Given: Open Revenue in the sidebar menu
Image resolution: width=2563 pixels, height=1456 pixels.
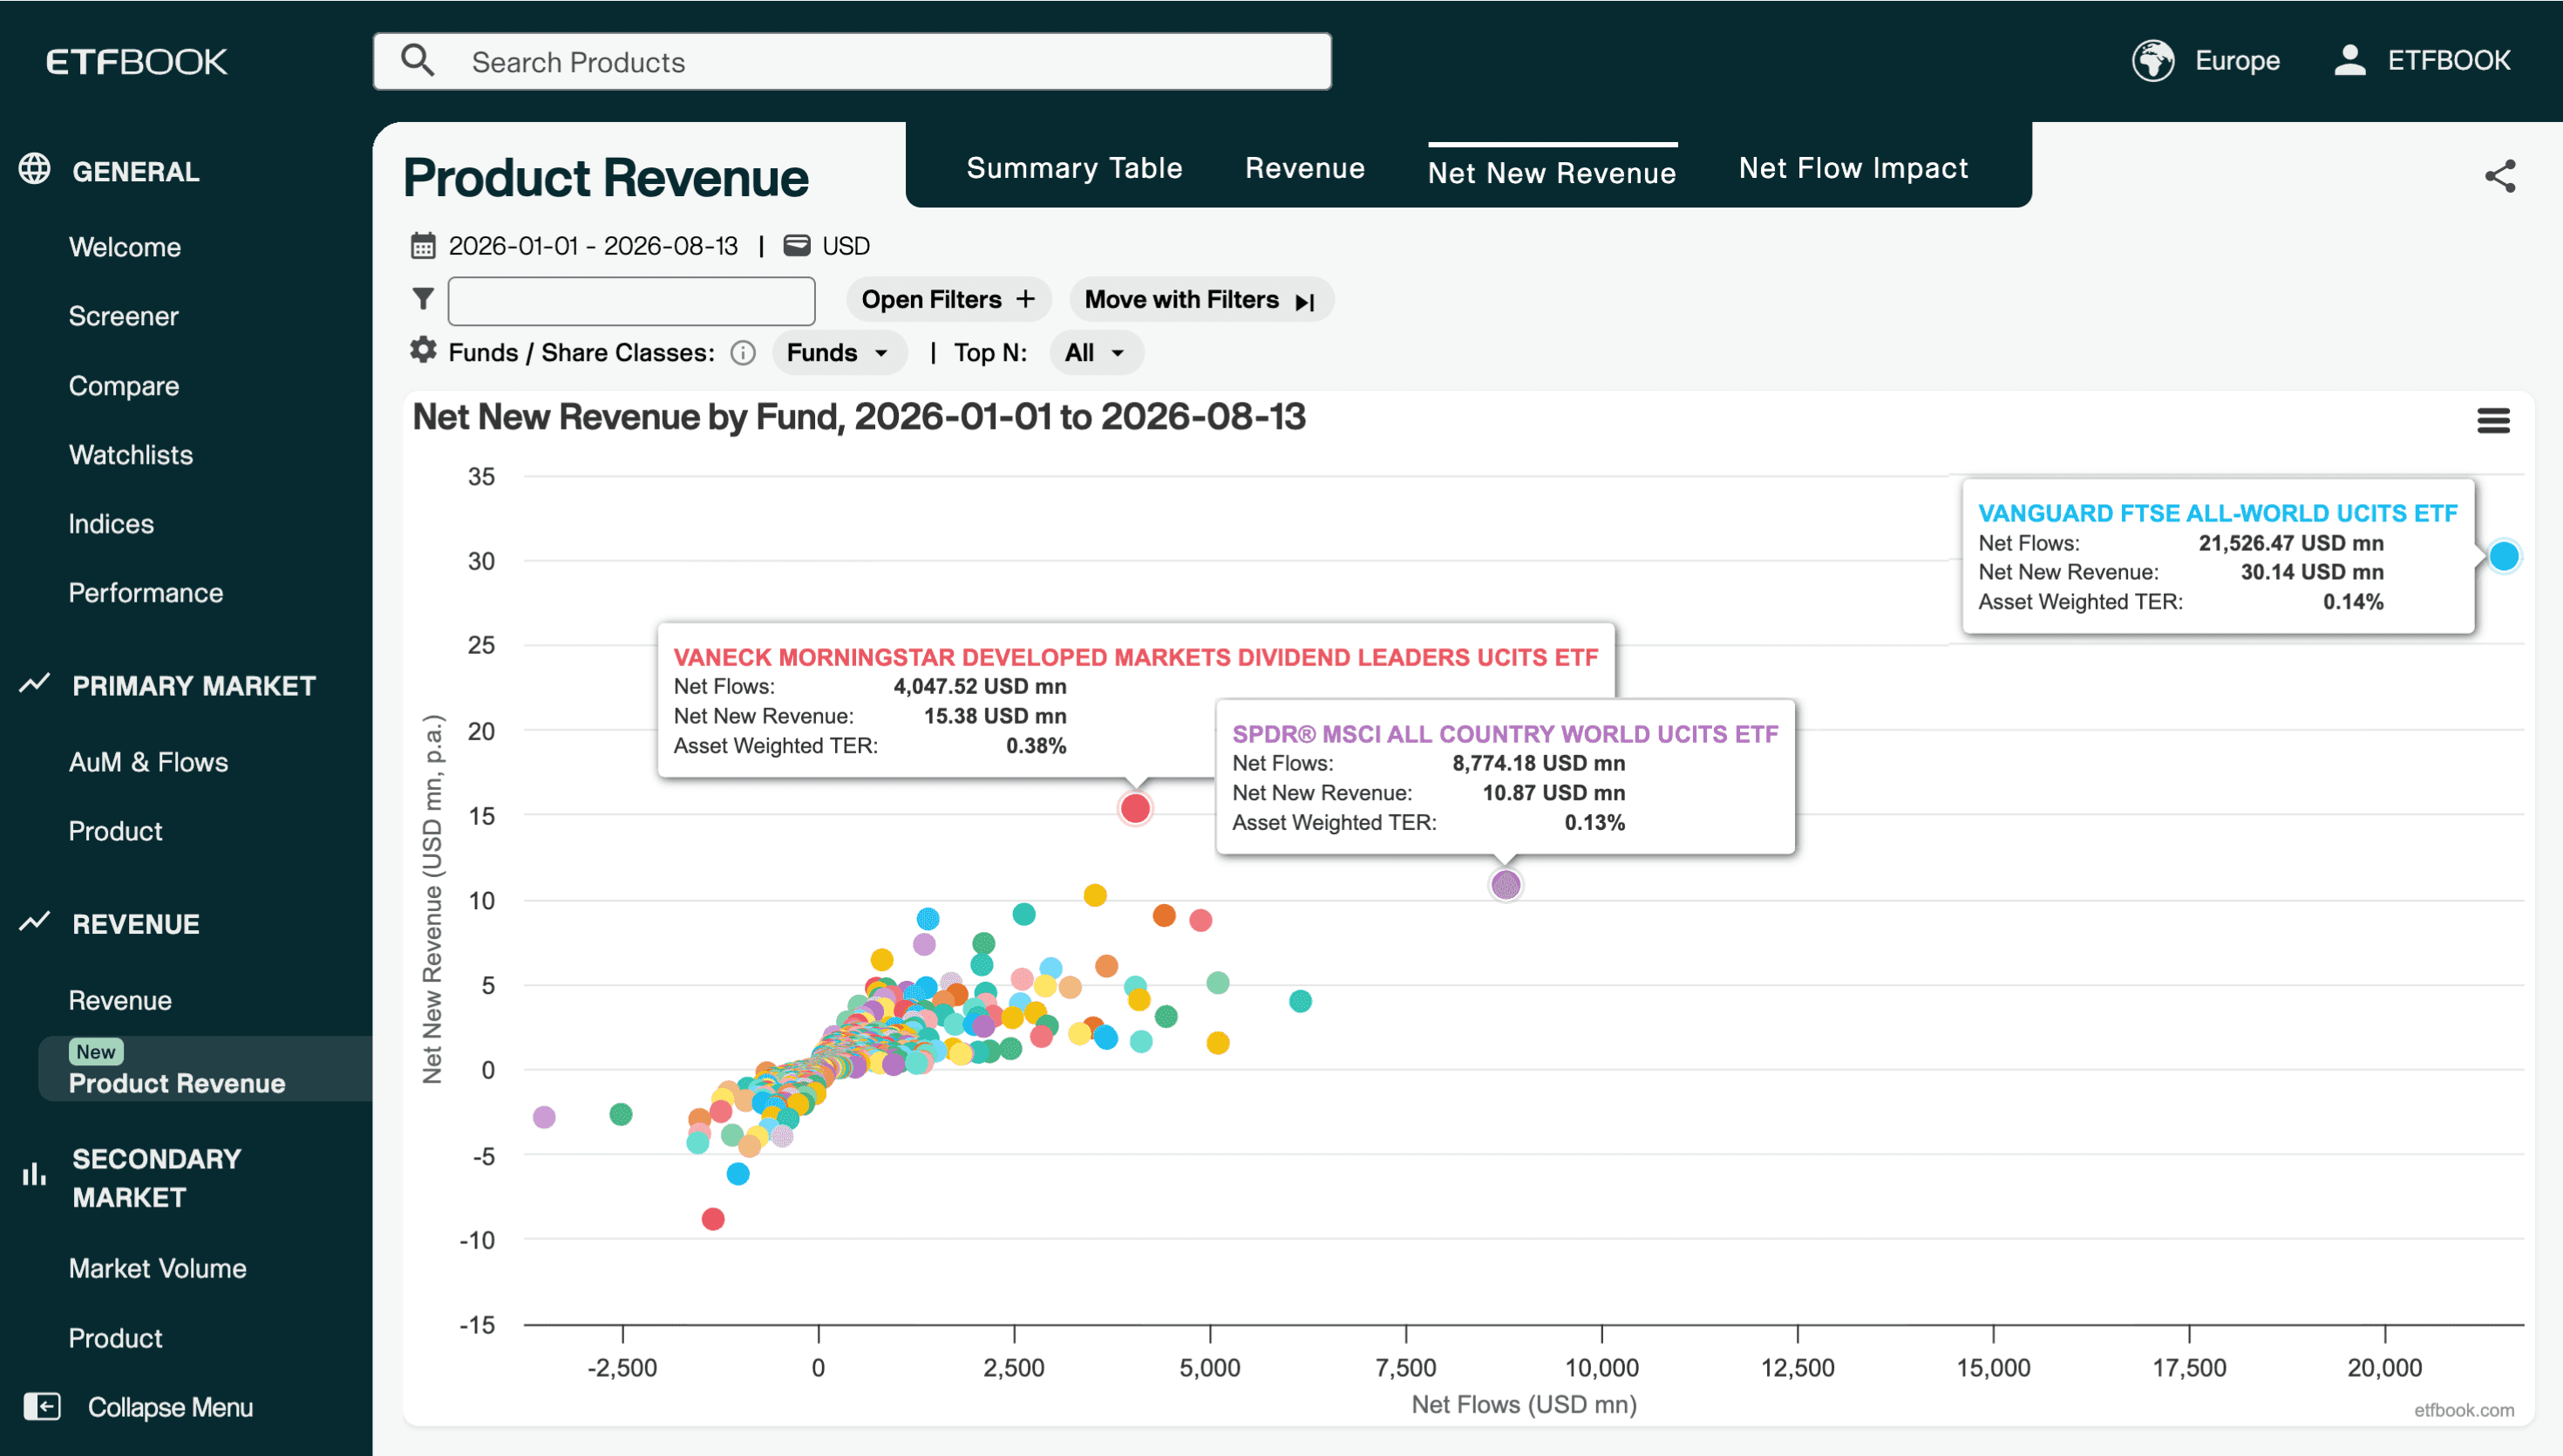Looking at the screenshot, I should pyautogui.click(x=120, y=1000).
